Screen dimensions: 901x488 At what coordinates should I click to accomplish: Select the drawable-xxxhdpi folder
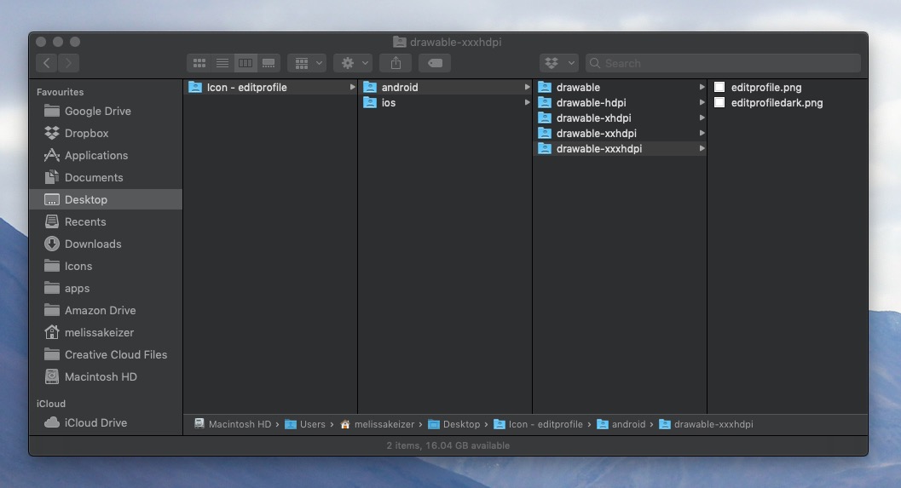(x=620, y=149)
